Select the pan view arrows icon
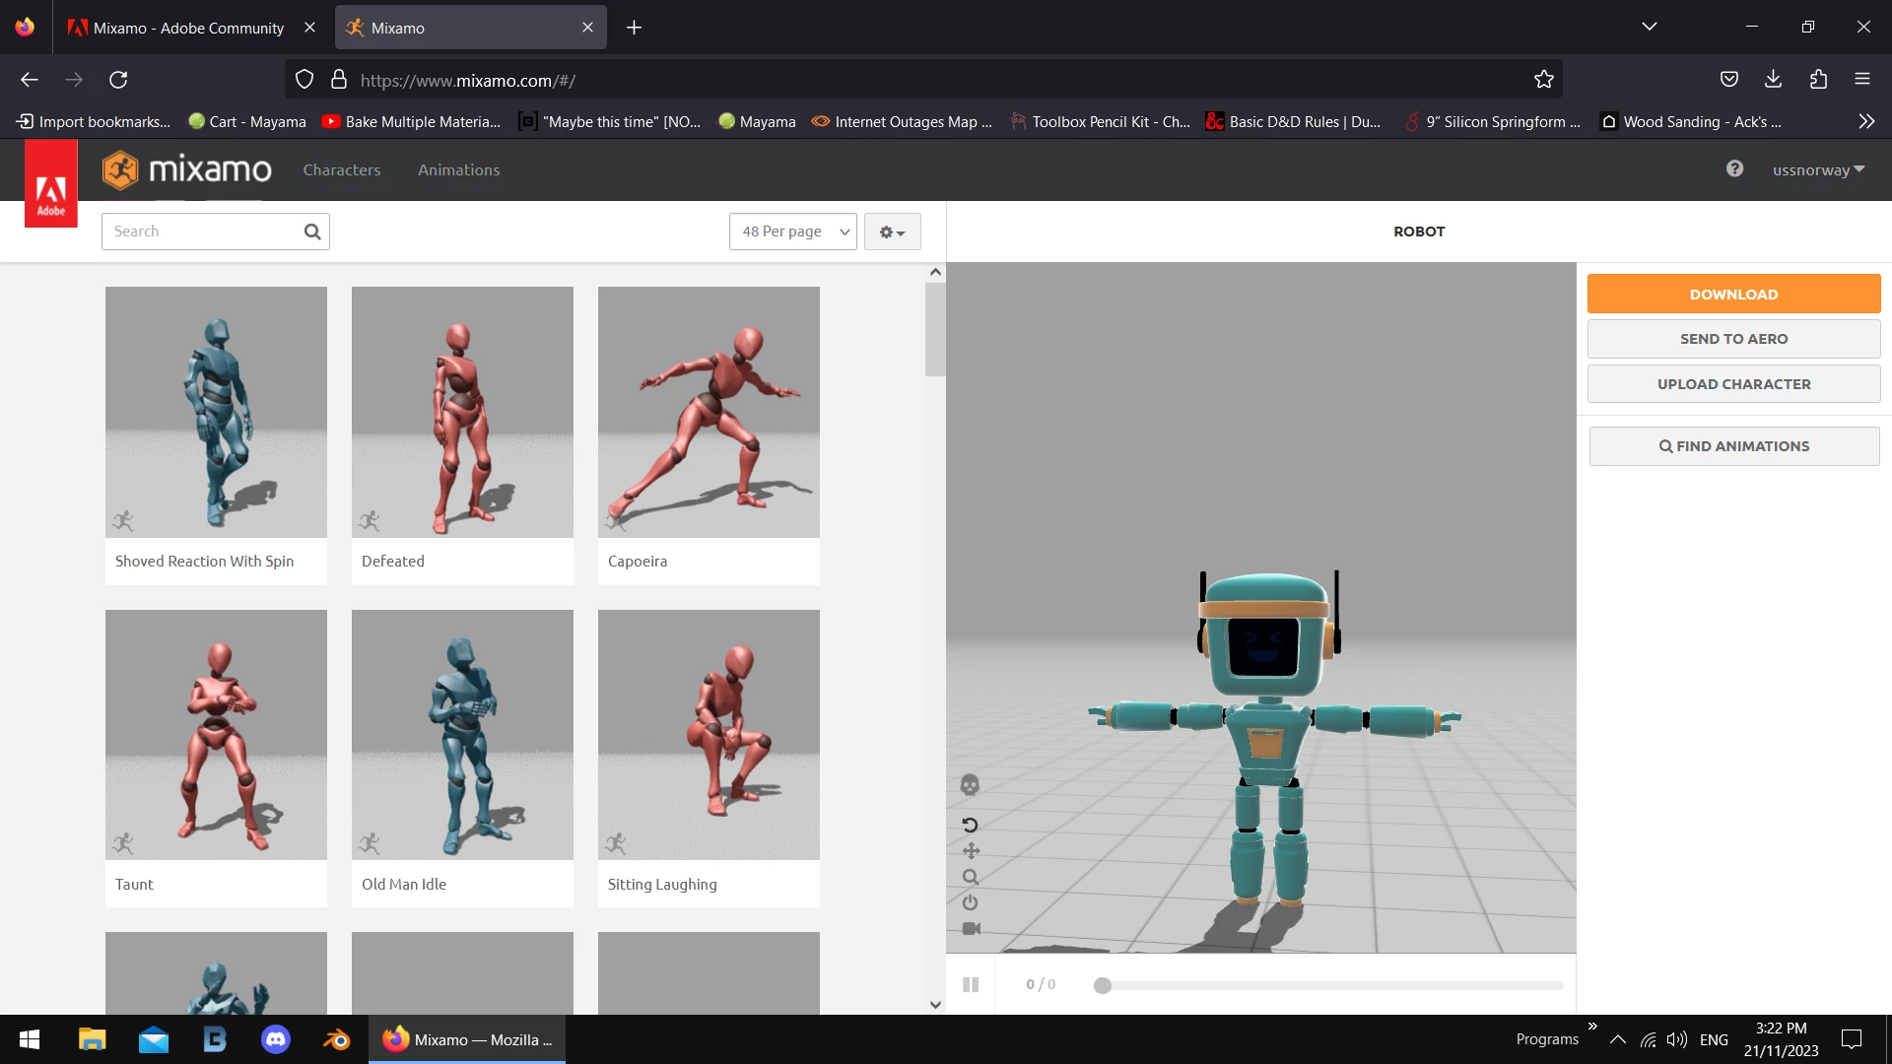 point(971,851)
